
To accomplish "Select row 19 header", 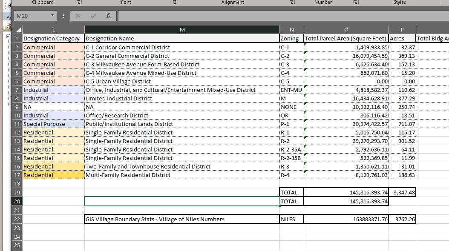I will pyautogui.click(x=17, y=192).
